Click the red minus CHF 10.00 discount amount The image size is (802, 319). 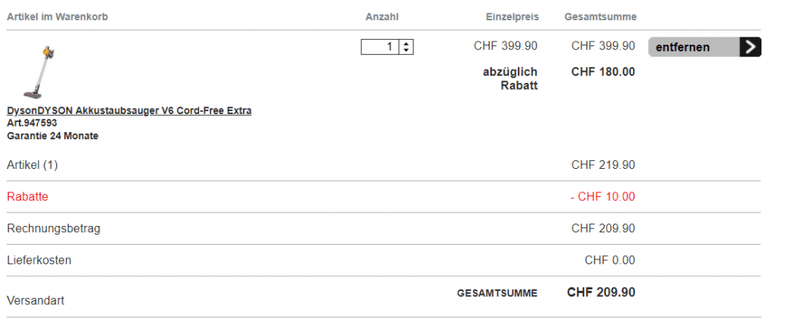click(x=602, y=197)
